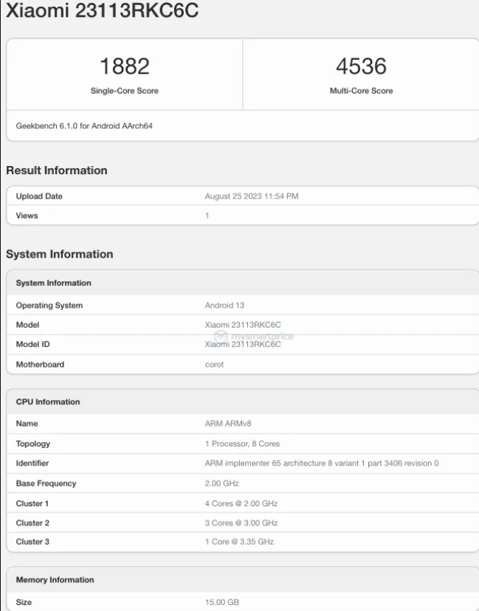Click the mysmartprice watermark logo
The image size is (479, 611).
(254, 336)
